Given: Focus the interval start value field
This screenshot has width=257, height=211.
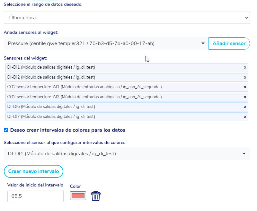Looking at the screenshot, I should tap(35, 196).
